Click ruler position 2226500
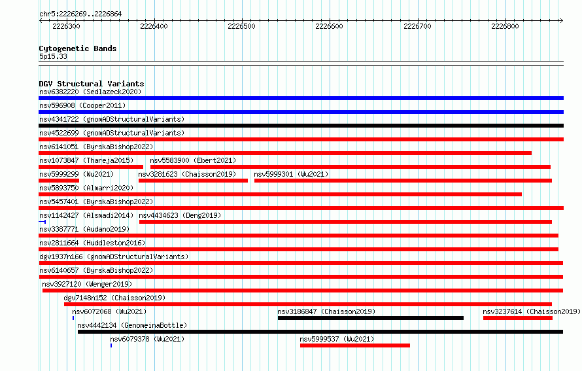Viewport: 582px width, 371px height. coord(241,26)
